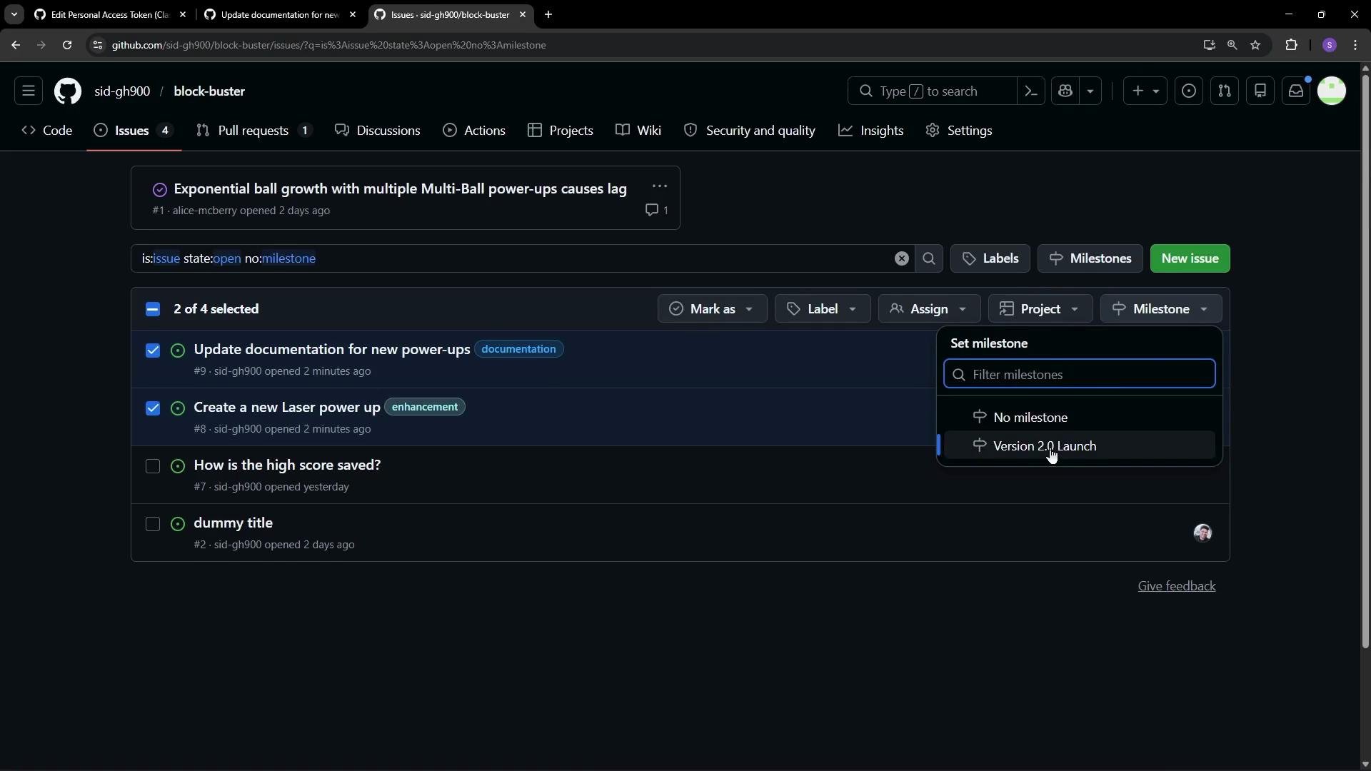Expand the Label dropdown
The width and height of the screenshot is (1371, 771).
pyautogui.click(x=822, y=309)
